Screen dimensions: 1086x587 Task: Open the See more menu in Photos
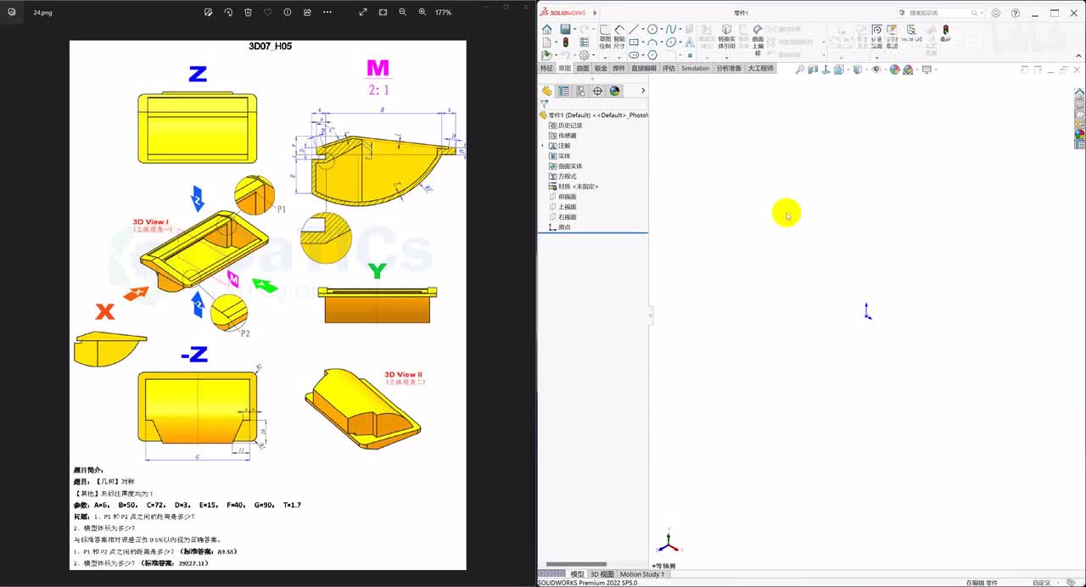click(x=327, y=13)
